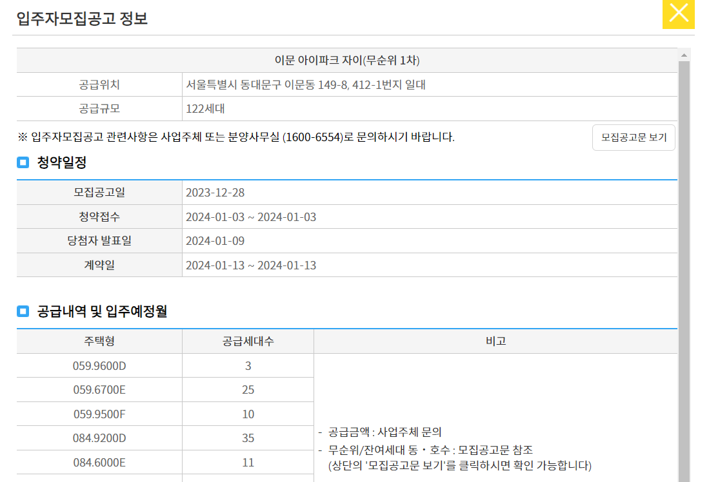The image size is (709, 482).
Task: Select housing type 059.9600D
Action: tap(99, 366)
